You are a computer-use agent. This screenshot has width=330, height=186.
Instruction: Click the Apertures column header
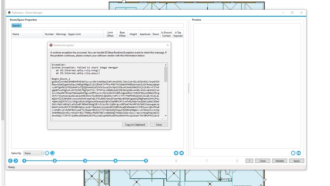tap(145, 34)
